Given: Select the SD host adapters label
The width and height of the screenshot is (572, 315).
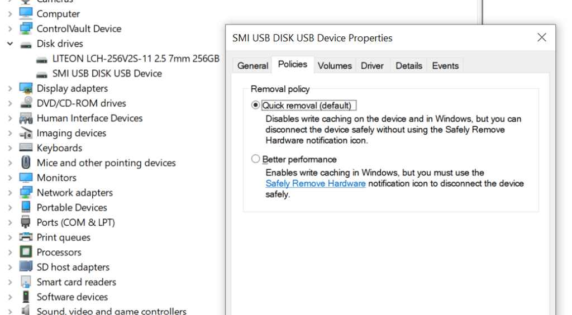Looking at the screenshot, I should coord(73,267).
